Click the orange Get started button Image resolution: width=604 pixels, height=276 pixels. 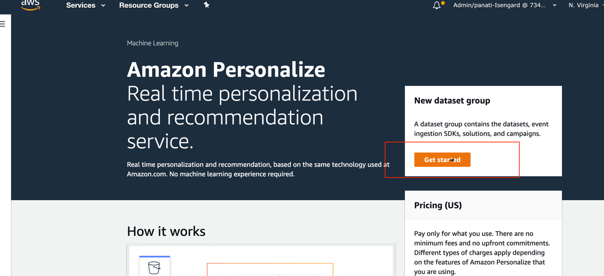pos(442,160)
